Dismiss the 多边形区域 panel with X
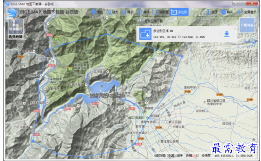 coord(235,28)
